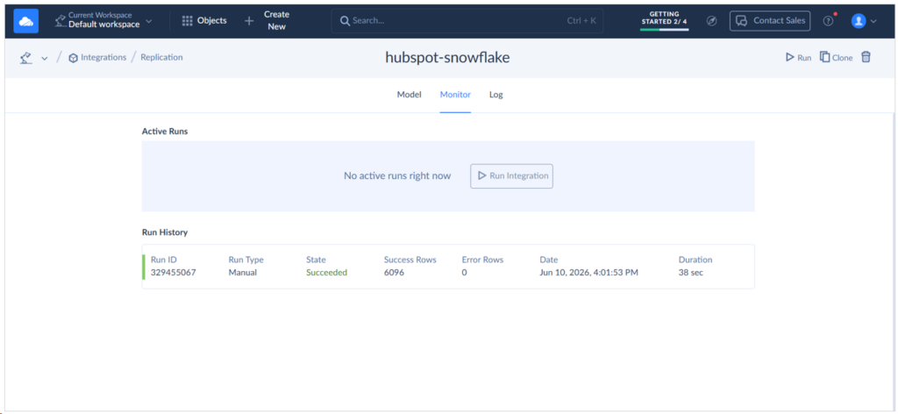Click the 6096 success rows value
The image size is (898, 414).
[x=394, y=273]
